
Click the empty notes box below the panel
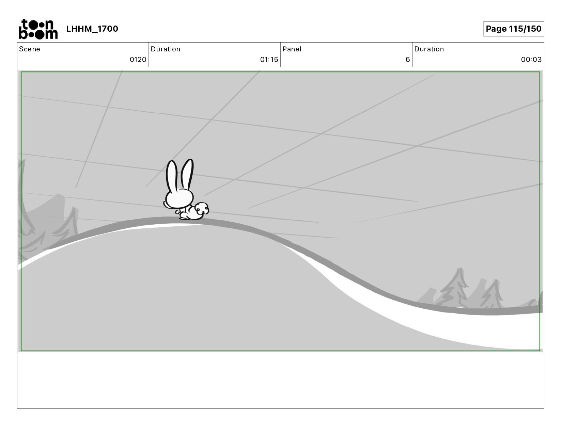point(280,382)
